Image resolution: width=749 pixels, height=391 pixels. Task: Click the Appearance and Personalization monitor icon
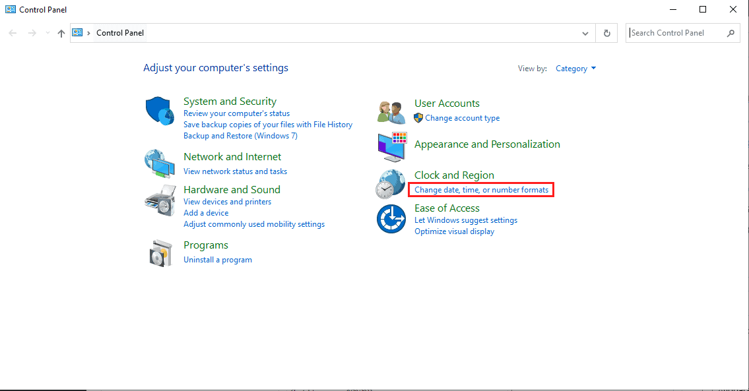(x=392, y=147)
